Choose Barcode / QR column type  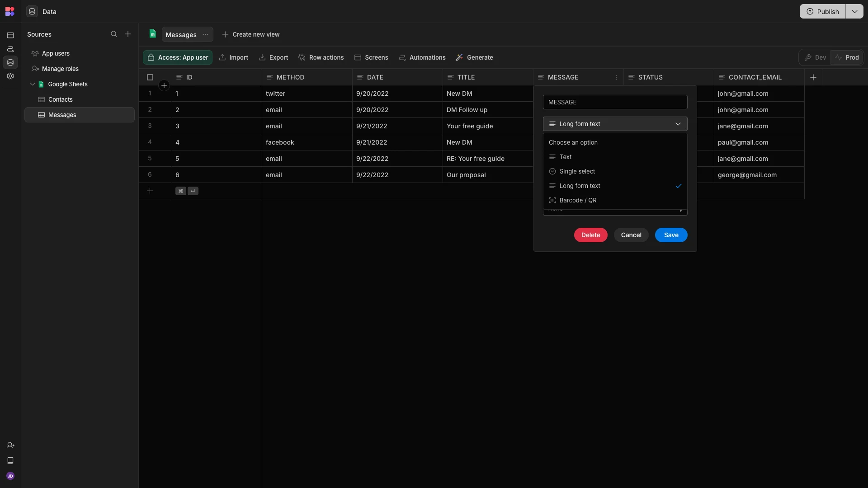(615, 200)
